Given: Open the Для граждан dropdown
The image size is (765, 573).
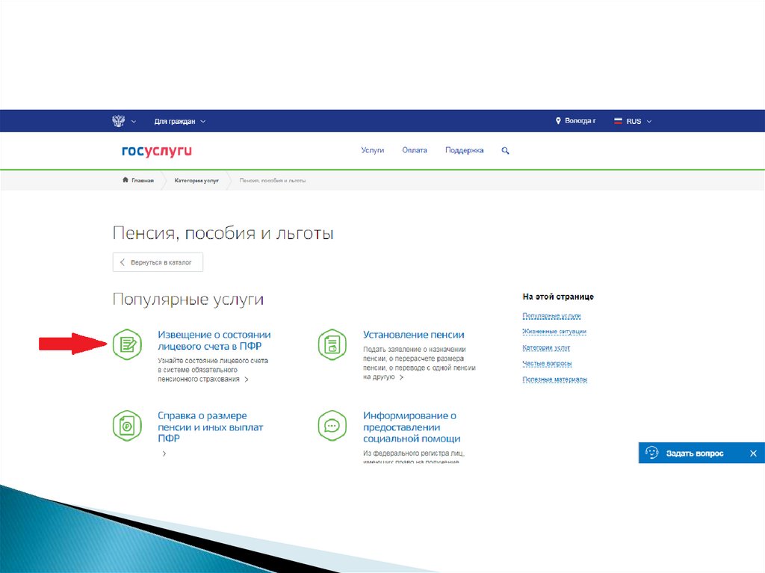Looking at the screenshot, I should 179,122.
